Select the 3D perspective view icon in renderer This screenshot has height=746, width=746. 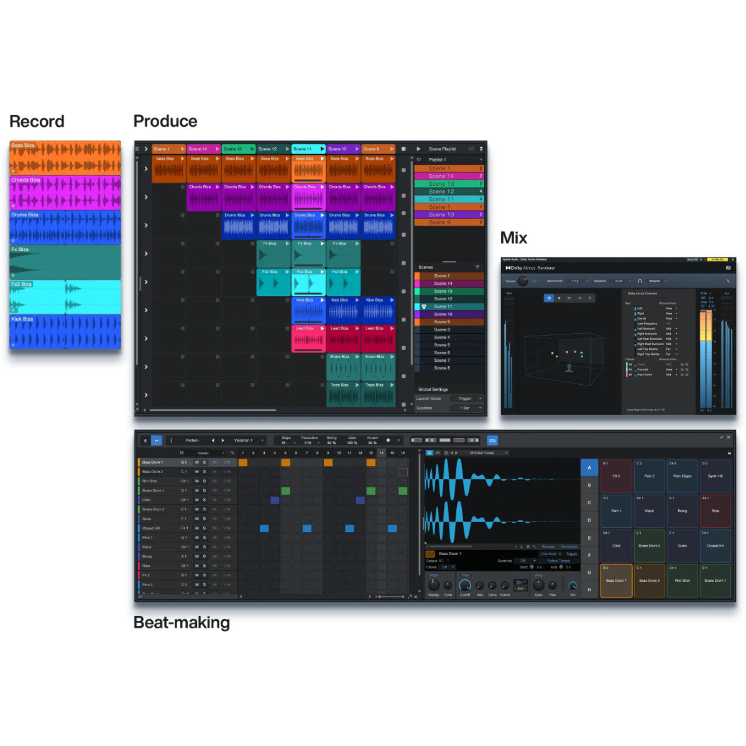(x=549, y=298)
